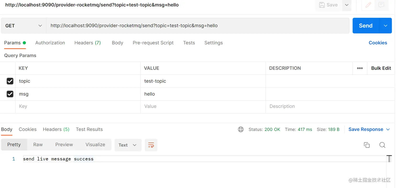Viewport: 396px width, 188px height.
Task: Click the Bulk Edit link
Action: point(381,68)
